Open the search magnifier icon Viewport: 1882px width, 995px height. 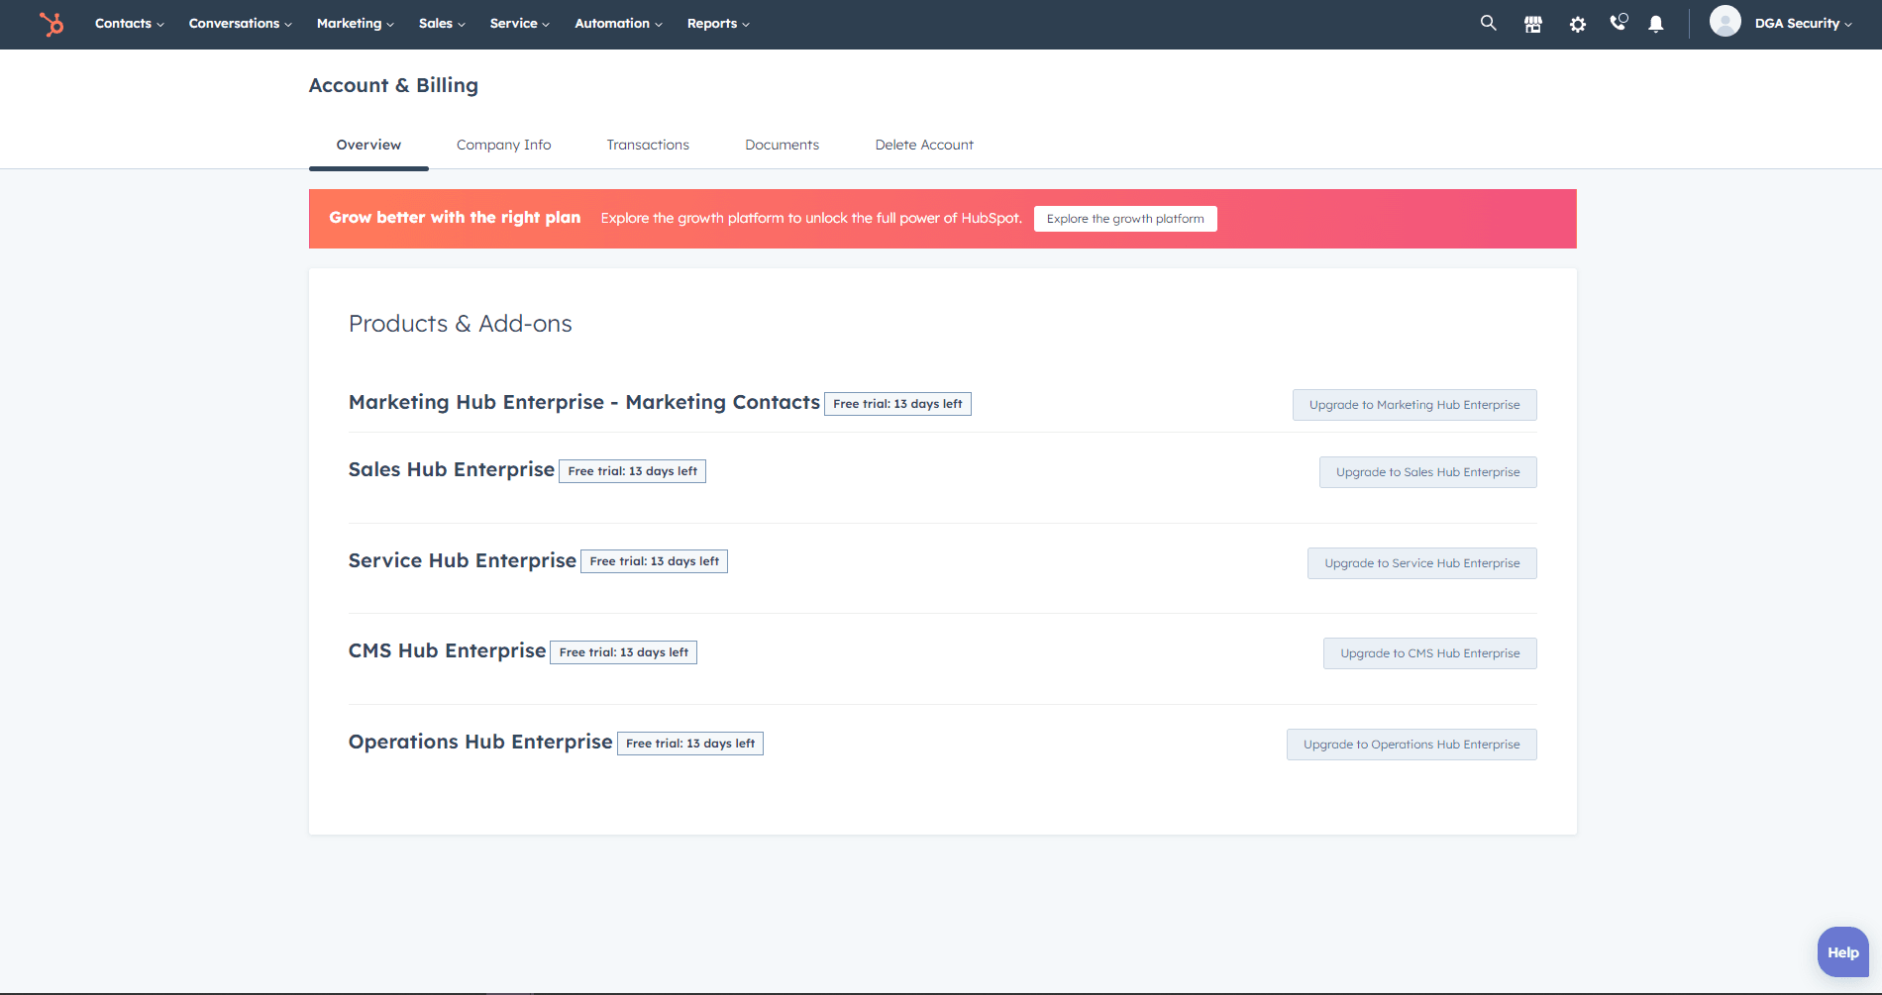point(1488,23)
